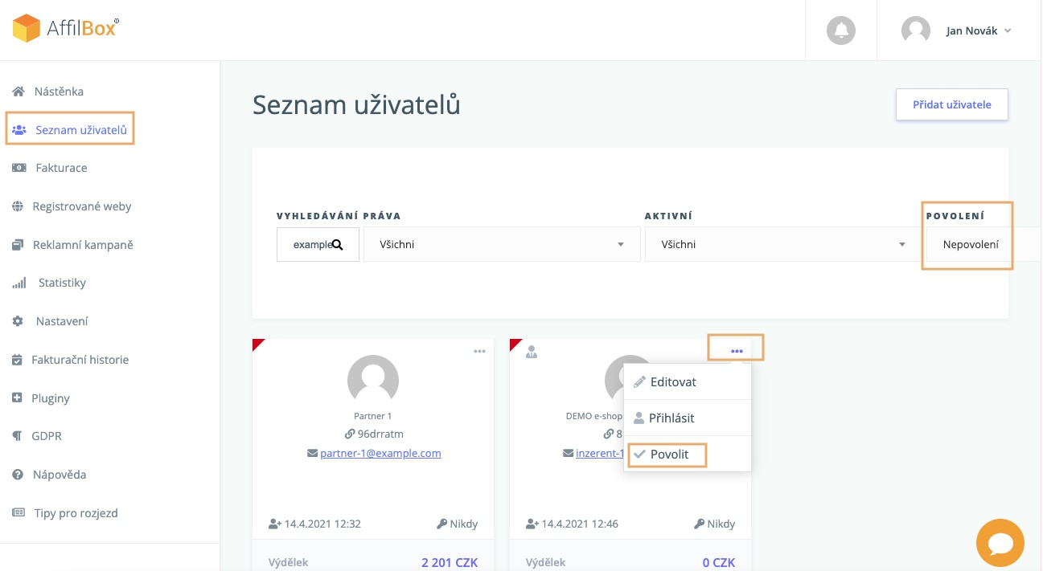Image resolution: width=1043 pixels, height=571 pixels.
Task: Go to Fakturace in sidebar
Action: pos(61,168)
